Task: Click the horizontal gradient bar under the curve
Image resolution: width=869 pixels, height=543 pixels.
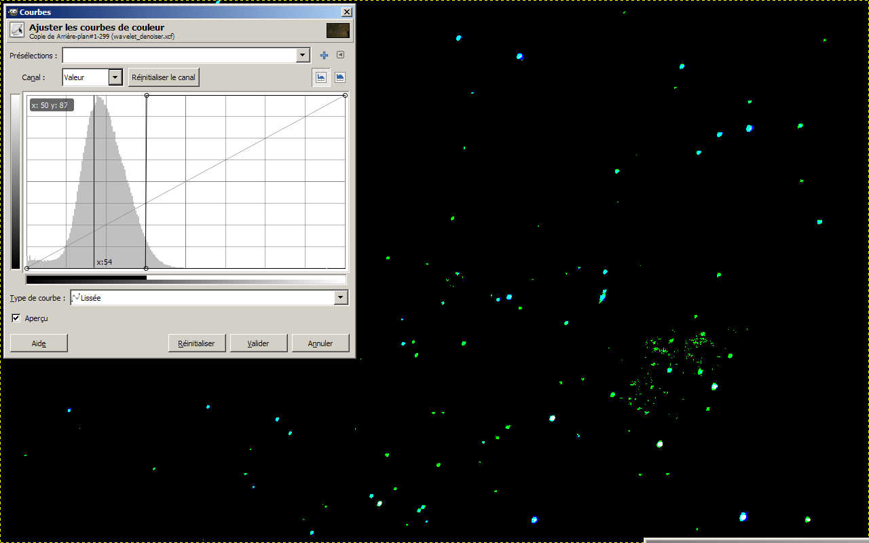Action: pos(185,278)
